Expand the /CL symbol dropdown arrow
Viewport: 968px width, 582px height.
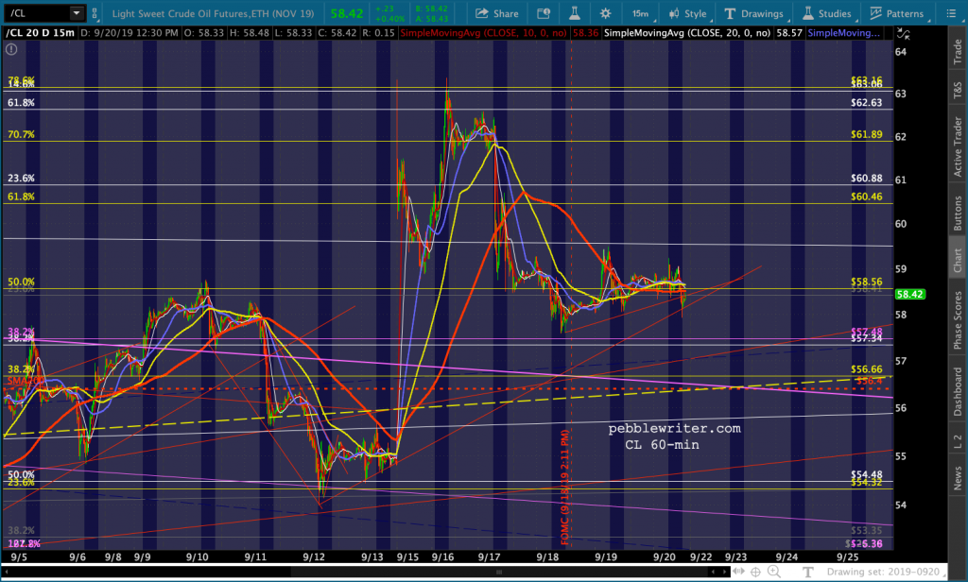[76, 13]
